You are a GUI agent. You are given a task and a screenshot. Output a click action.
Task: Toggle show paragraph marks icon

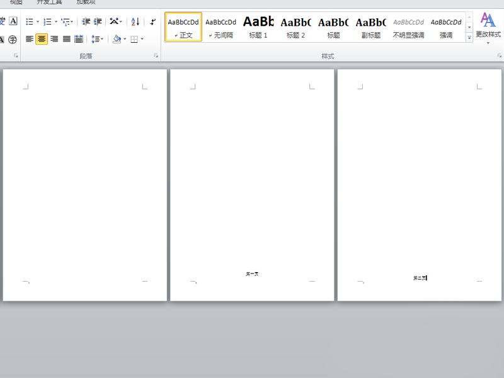click(152, 21)
